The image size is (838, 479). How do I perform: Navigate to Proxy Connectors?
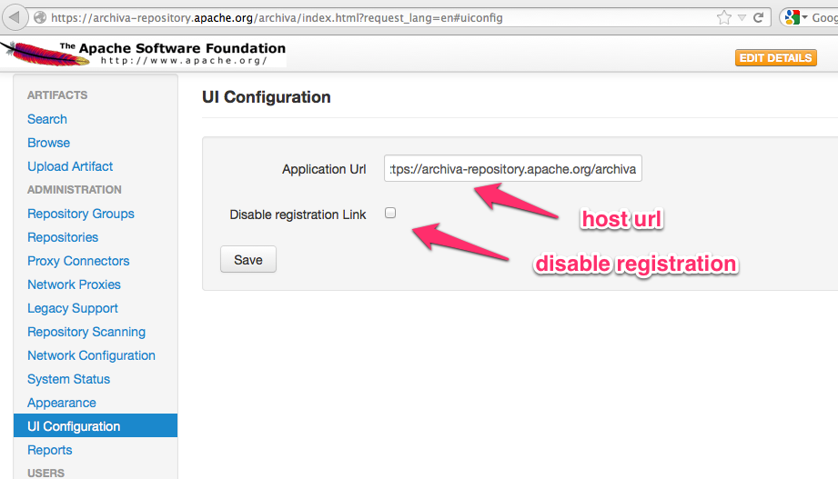78,261
